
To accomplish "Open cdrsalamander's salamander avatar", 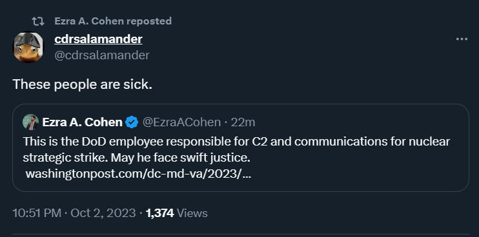I will click(x=28, y=47).
